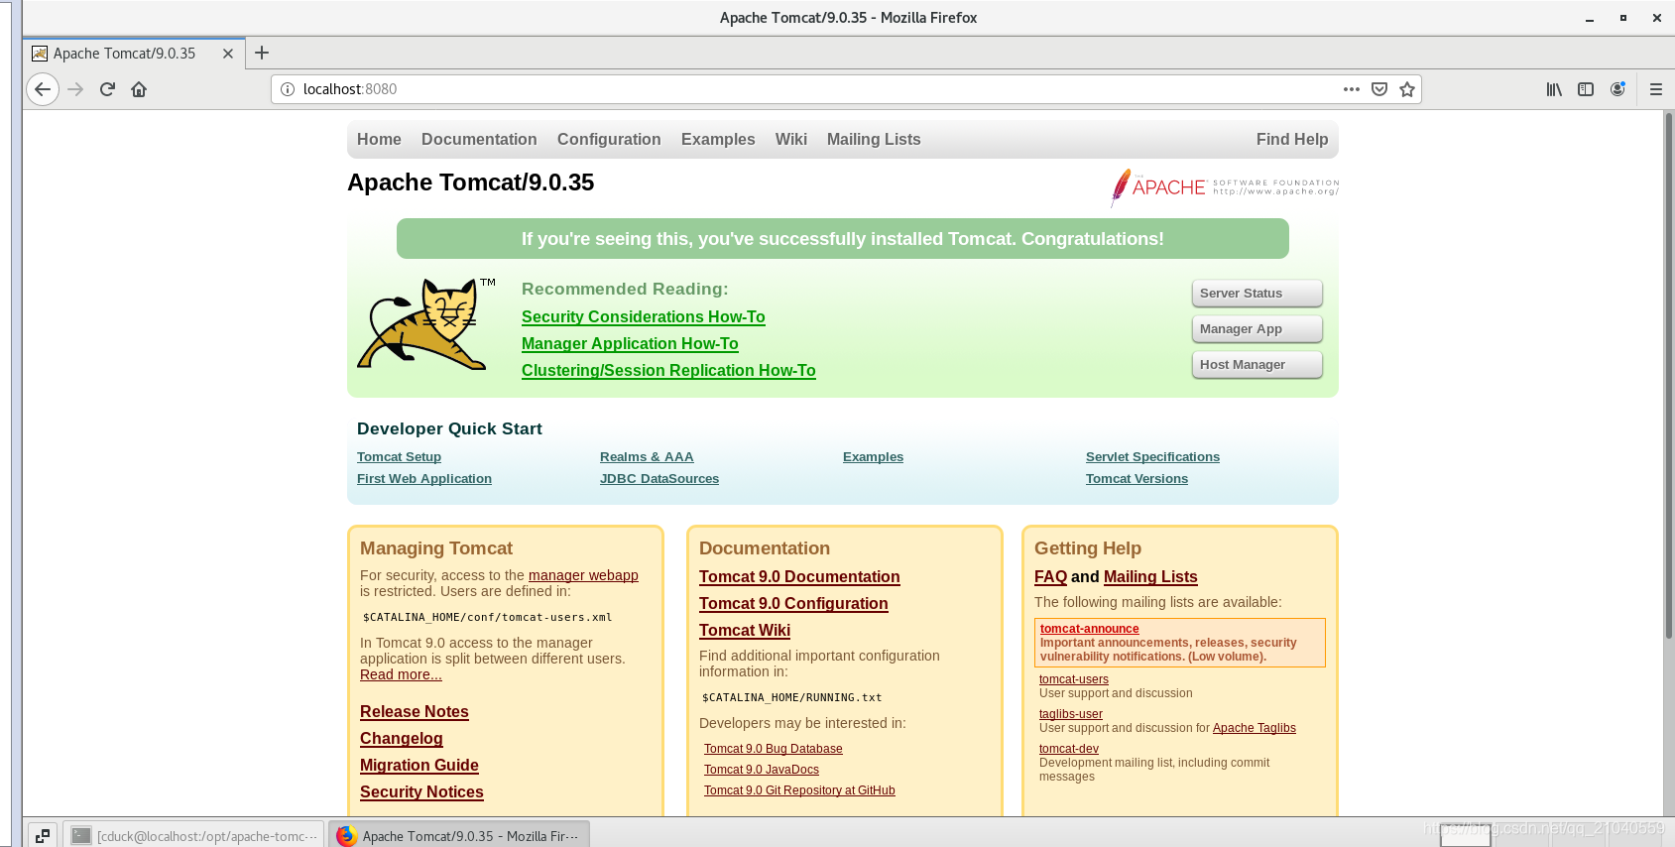The height and width of the screenshot is (847, 1675).
Task: Open the Library icon in toolbar
Action: (x=1554, y=89)
